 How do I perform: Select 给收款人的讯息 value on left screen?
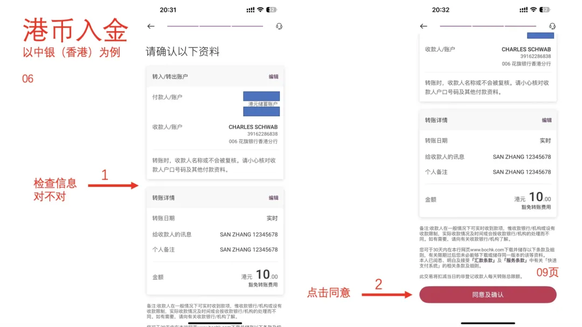coord(248,234)
